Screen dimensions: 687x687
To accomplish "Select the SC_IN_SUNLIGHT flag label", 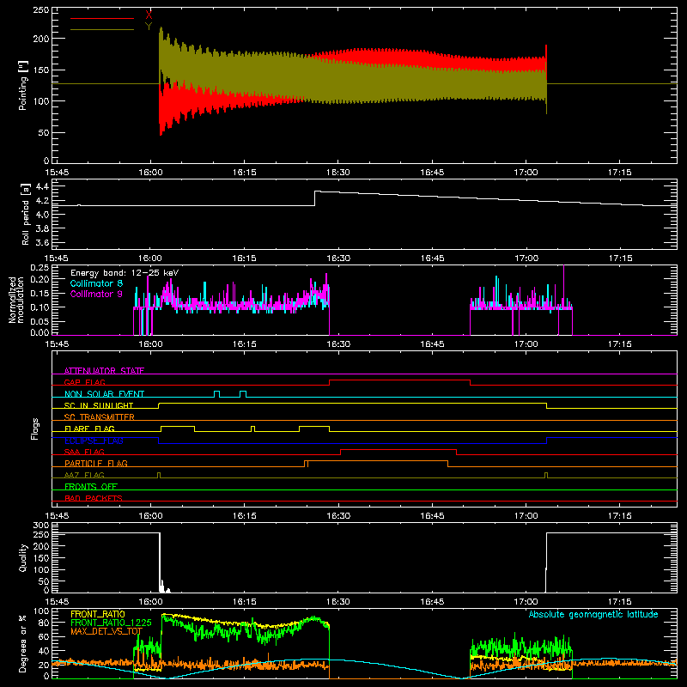I will pyautogui.click(x=99, y=405).
